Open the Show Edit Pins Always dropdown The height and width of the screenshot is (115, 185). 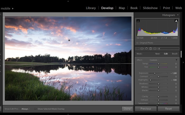(x=25, y=109)
